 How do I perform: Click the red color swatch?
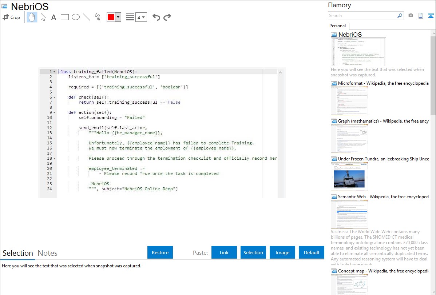pos(111,17)
